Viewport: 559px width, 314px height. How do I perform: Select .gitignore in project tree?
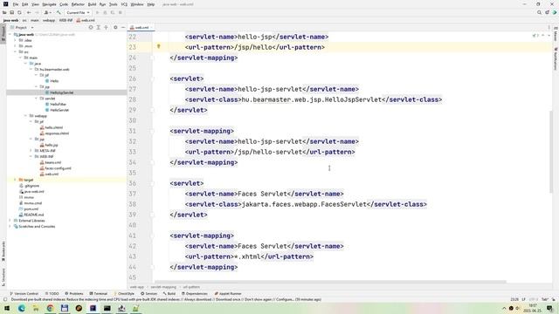tap(31, 186)
